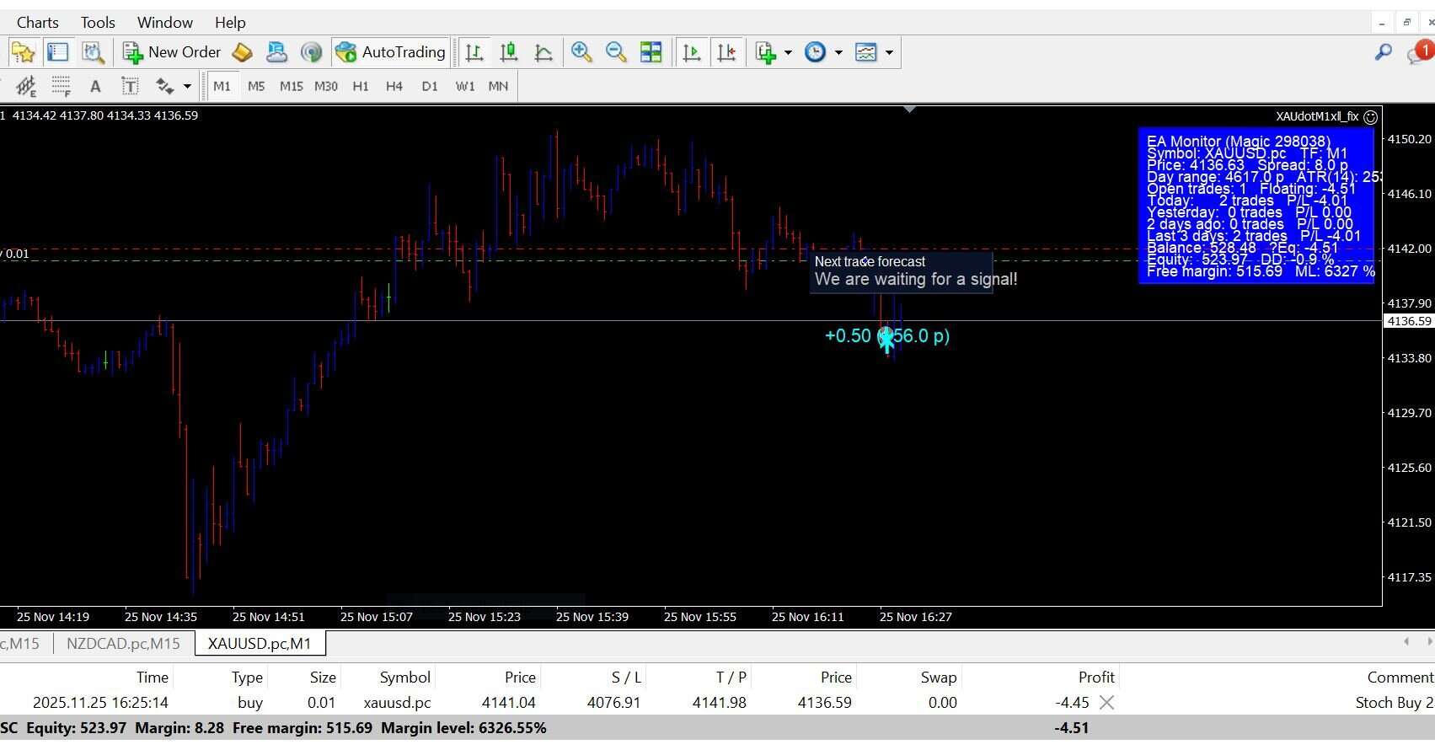Open the Indicators list dropdown arrow

click(x=788, y=52)
